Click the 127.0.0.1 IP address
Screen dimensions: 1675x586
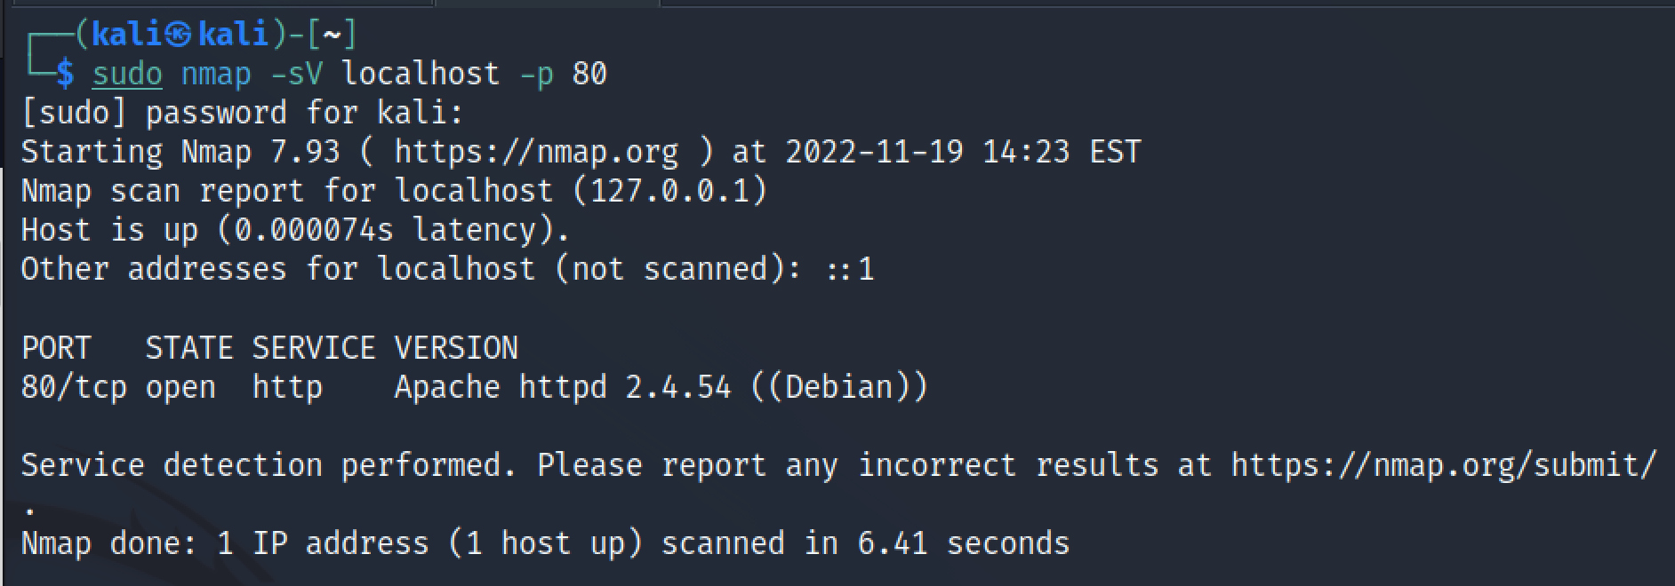point(670,191)
